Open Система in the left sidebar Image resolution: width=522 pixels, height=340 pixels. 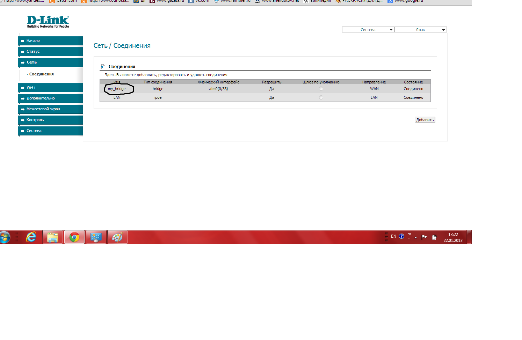[x=51, y=131]
